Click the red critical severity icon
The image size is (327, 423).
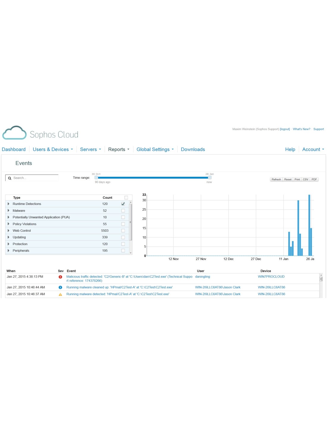[x=60, y=277]
